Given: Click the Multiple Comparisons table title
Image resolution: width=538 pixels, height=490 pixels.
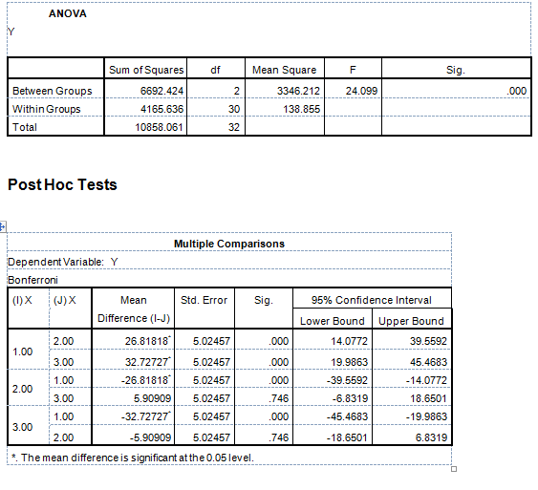Looking at the screenshot, I should click(x=229, y=244).
